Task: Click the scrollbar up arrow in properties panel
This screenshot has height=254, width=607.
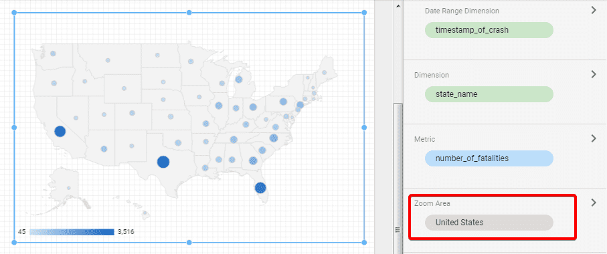Action: click(x=398, y=5)
